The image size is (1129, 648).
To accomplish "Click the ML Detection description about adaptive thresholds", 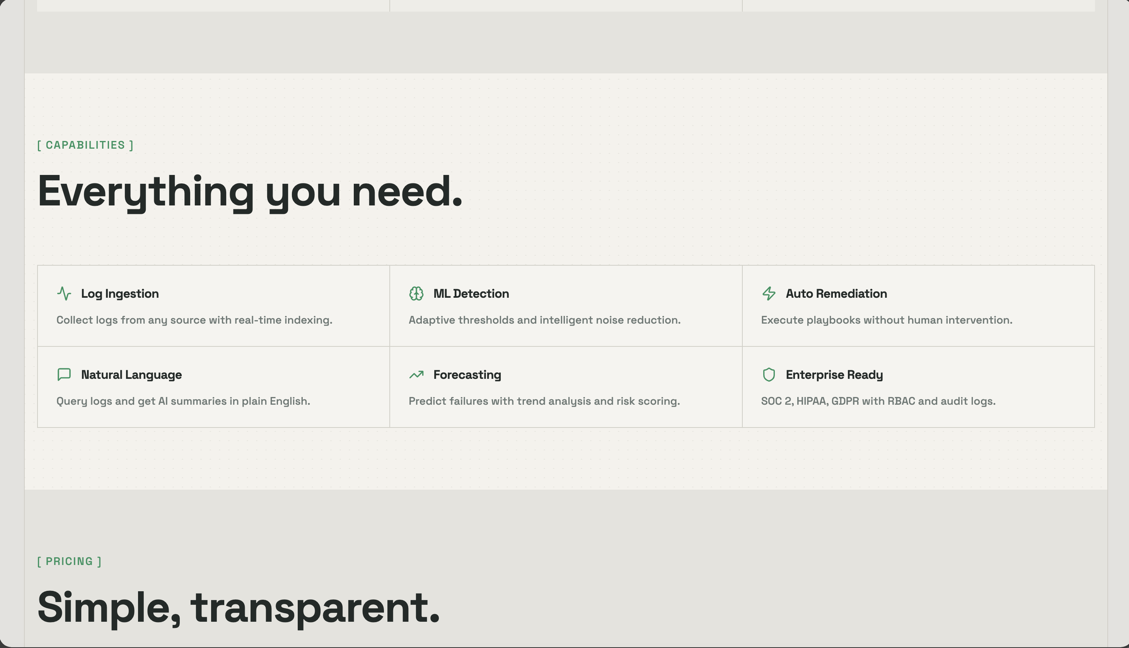I will click(544, 320).
